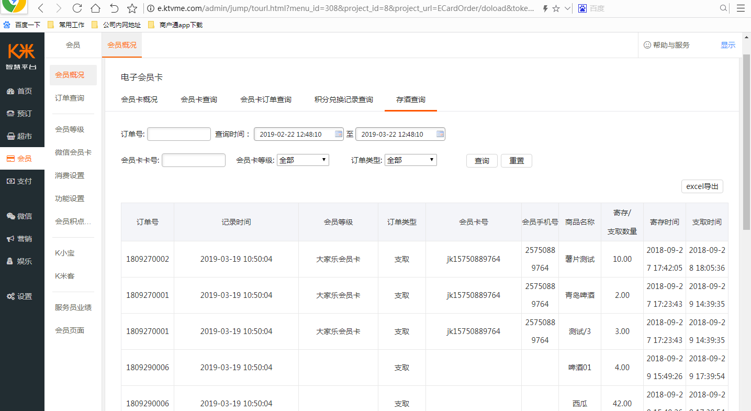Click the 青岛啤酒 product cell
This screenshot has width=751, height=411.
[580, 295]
